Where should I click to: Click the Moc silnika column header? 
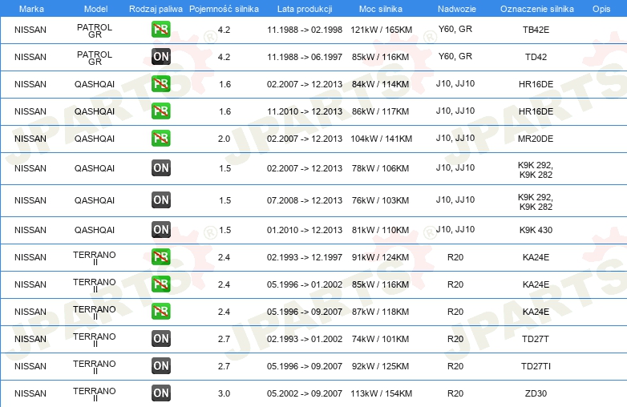pyautogui.click(x=381, y=9)
